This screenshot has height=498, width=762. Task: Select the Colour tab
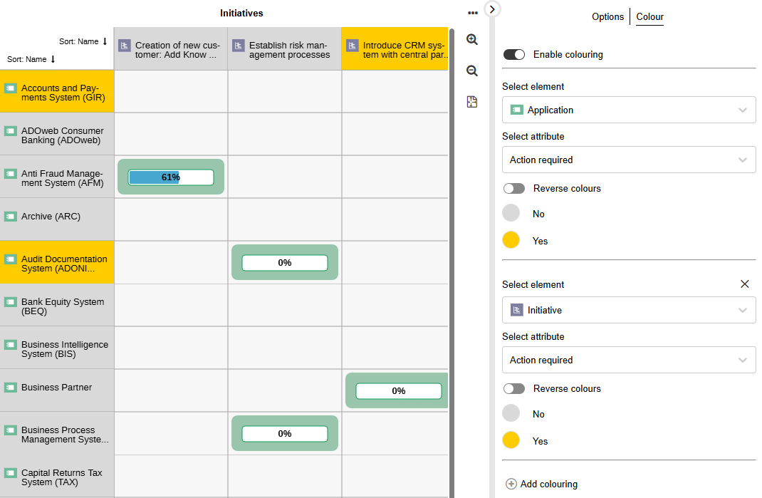(649, 17)
